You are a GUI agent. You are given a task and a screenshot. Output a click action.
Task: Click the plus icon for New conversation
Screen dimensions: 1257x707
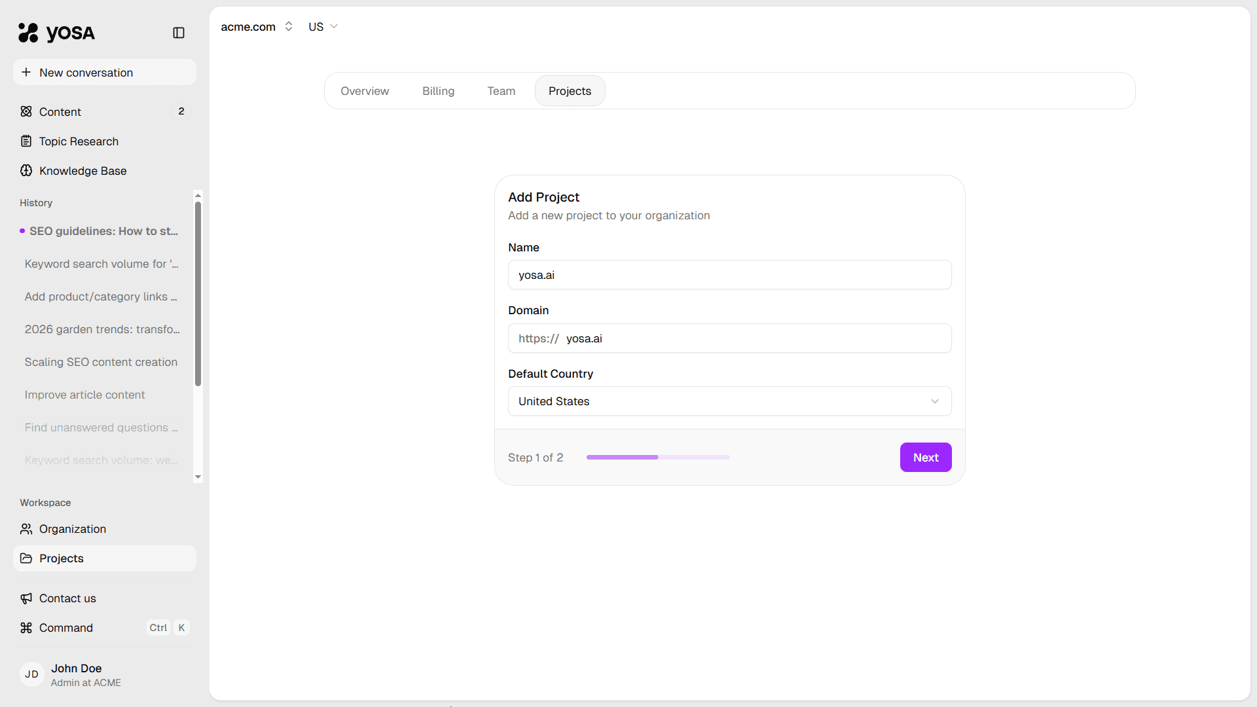tap(27, 72)
